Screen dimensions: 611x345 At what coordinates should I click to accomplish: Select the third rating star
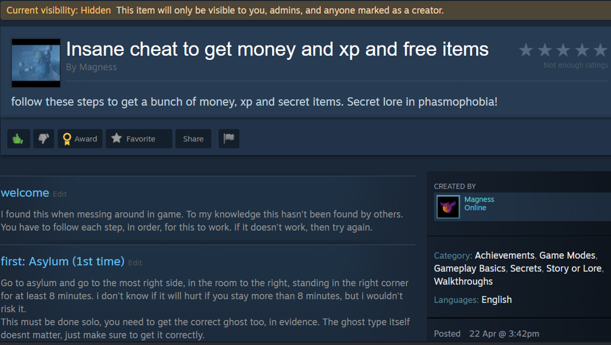pos(563,50)
